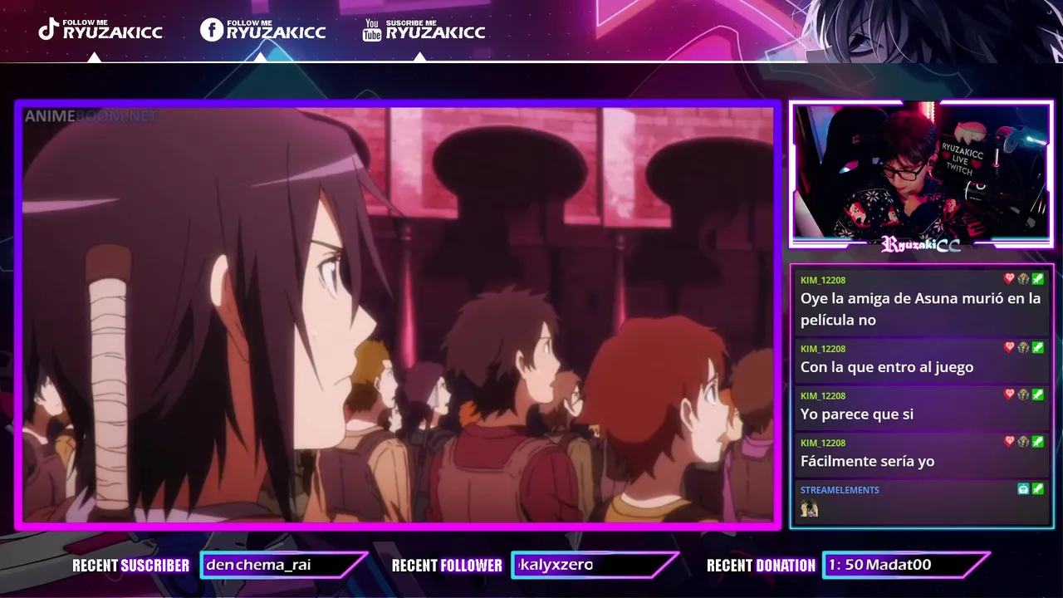Click the bot badge on STREAMELEMENTS message
Image resolution: width=1063 pixels, height=598 pixels.
[x=1024, y=489]
